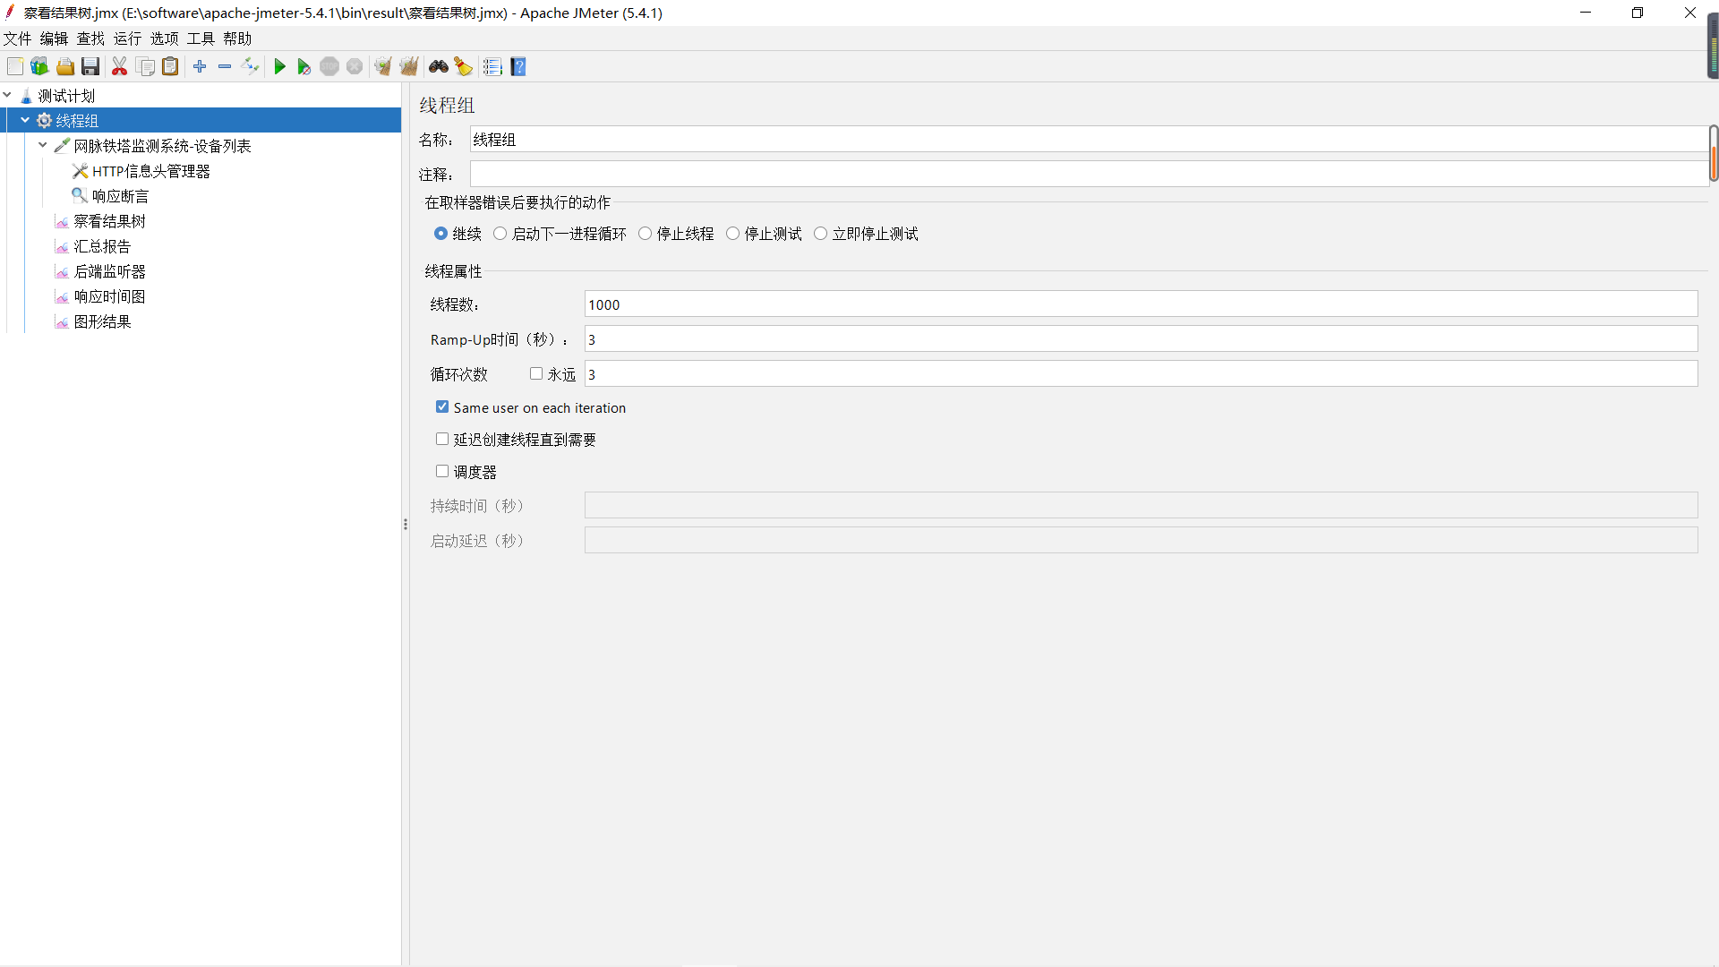Screen dimensions: 1719x967
Task: Collapse the 测试计划 root node
Action: [x=7, y=95]
